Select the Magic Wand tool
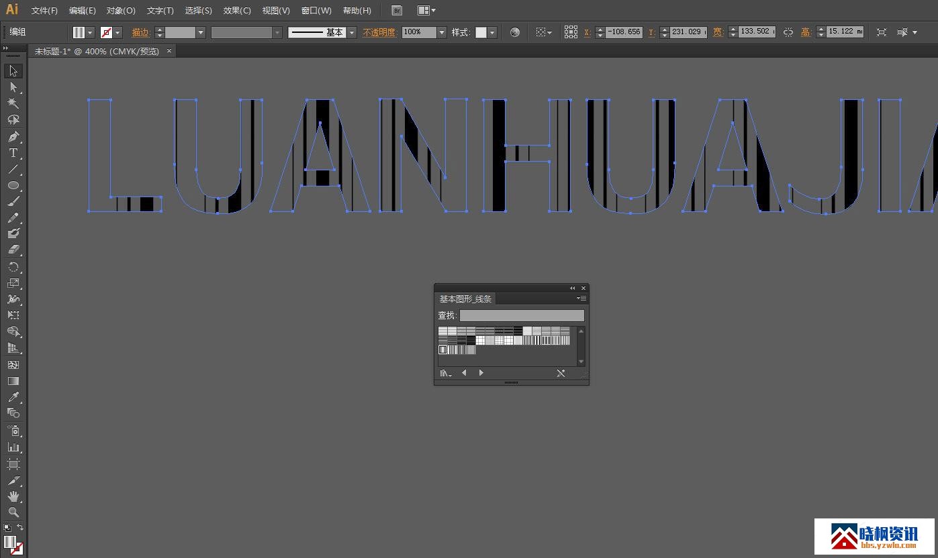 [x=13, y=103]
